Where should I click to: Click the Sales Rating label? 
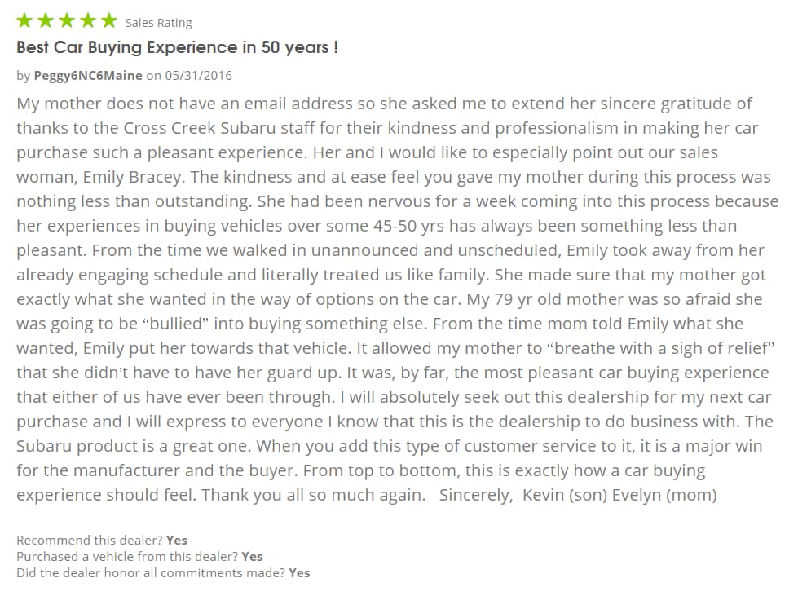[159, 23]
